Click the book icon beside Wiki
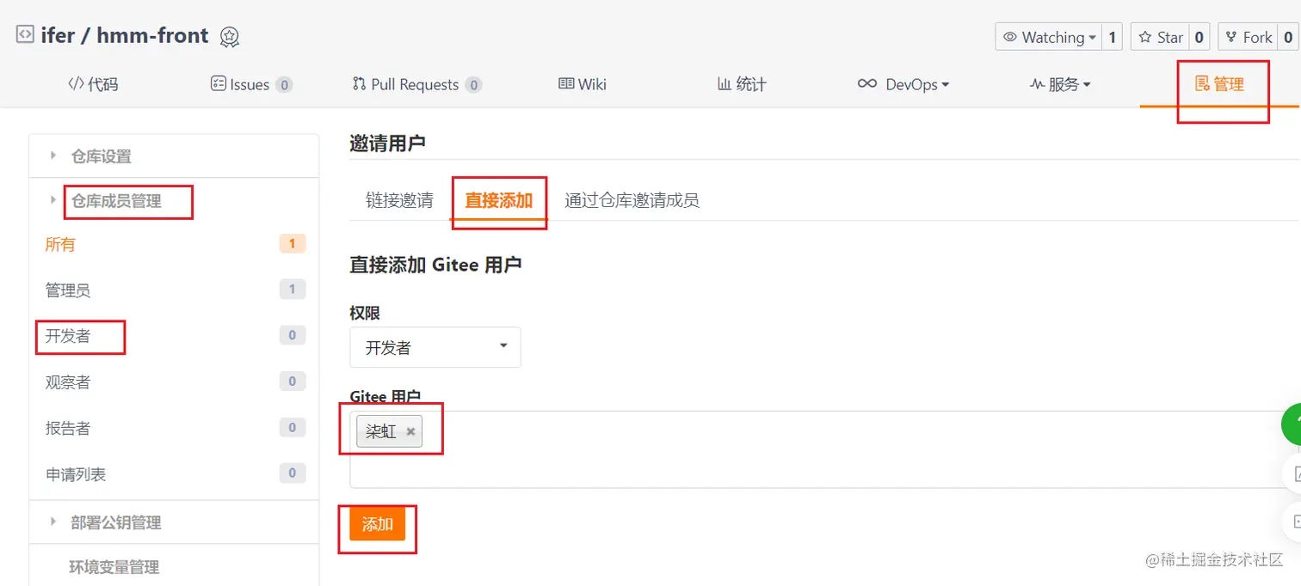The image size is (1301, 586). [x=566, y=84]
